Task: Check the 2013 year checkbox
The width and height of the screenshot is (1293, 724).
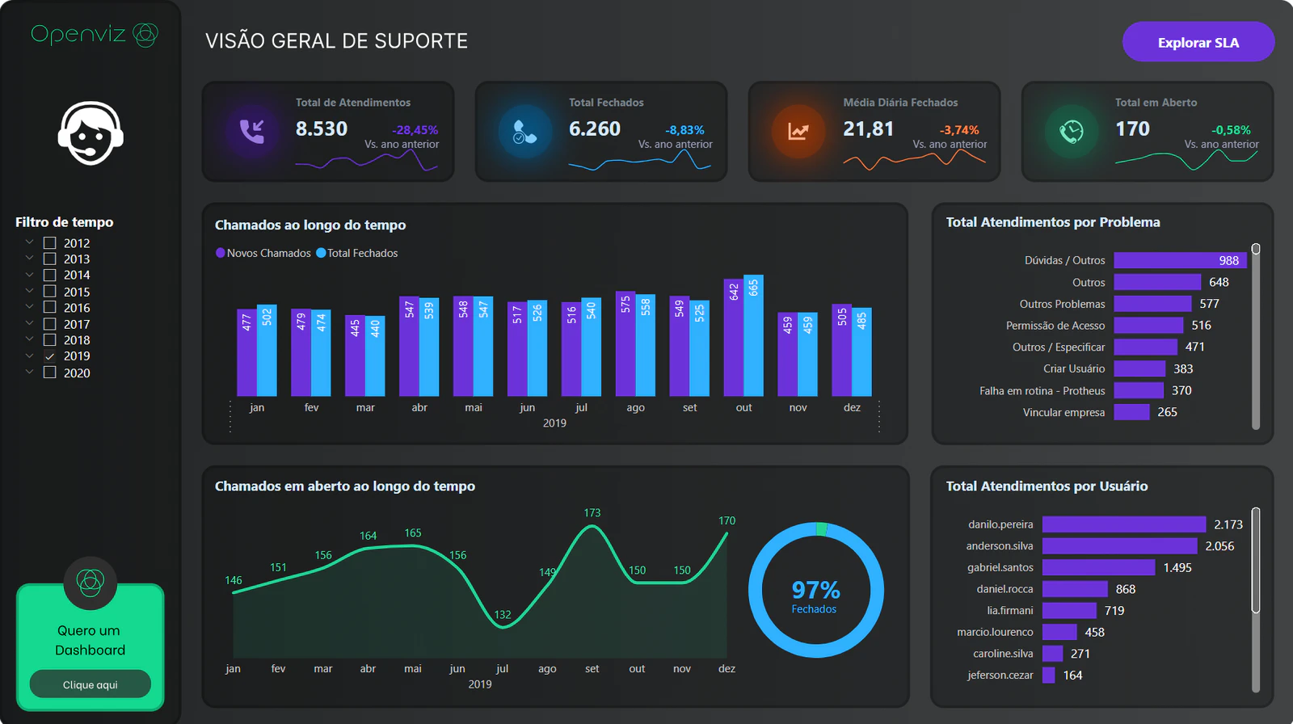Action: click(49, 259)
